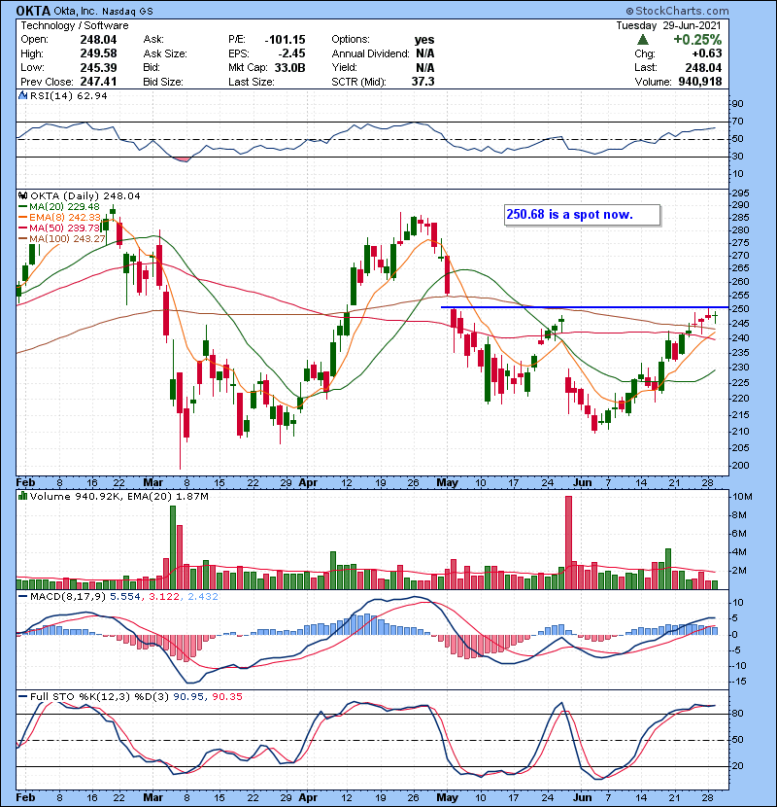Click the Annual Dividend N/A value
The width and height of the screenshot is (777, 807).
coord(424,53)
